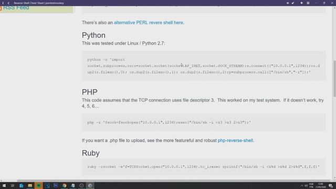Open Google Chrome from the taskbar
This screenshot has width=336, height=189.
pyautogui.click(x=64, y=185)
